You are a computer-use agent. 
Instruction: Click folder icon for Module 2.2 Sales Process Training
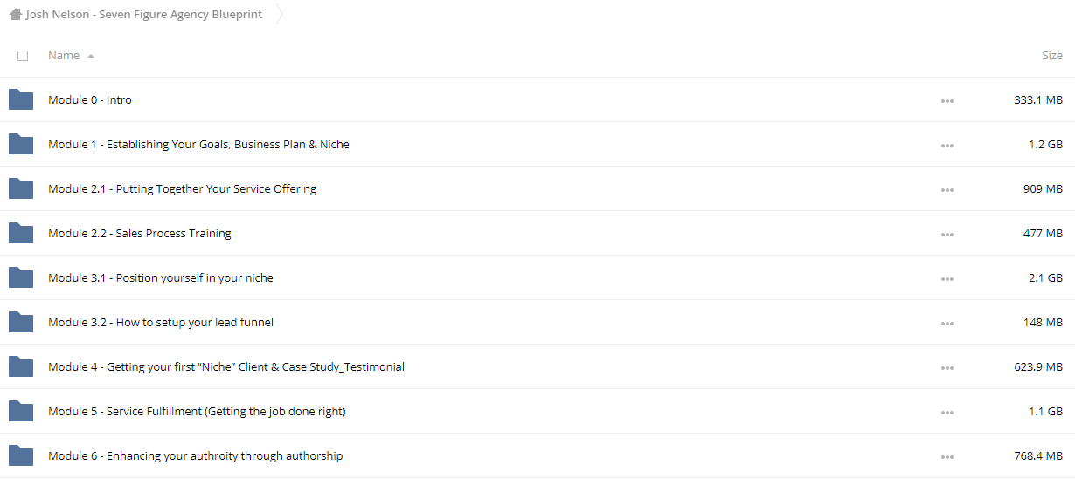click(21, 233)
